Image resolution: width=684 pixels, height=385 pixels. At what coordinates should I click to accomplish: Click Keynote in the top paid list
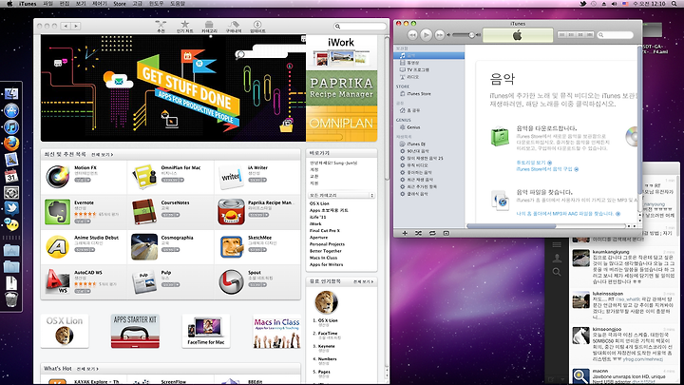(326, 346)
